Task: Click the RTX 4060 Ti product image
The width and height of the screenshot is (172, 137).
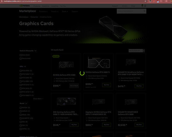Action: pos(99,63)
